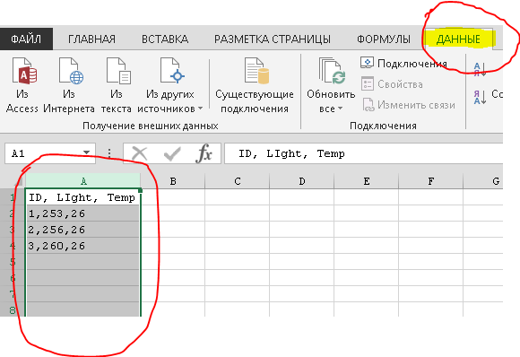This screenshot has width=520, height=357.
Task: Sort descending with the Я-А icon
Action: coord(480,97)
